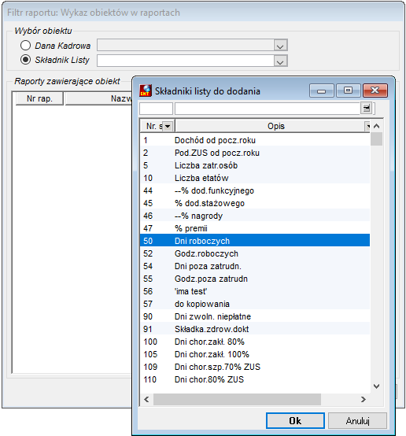Click horizontal scrollbar left arrow

tap(146, 399)
